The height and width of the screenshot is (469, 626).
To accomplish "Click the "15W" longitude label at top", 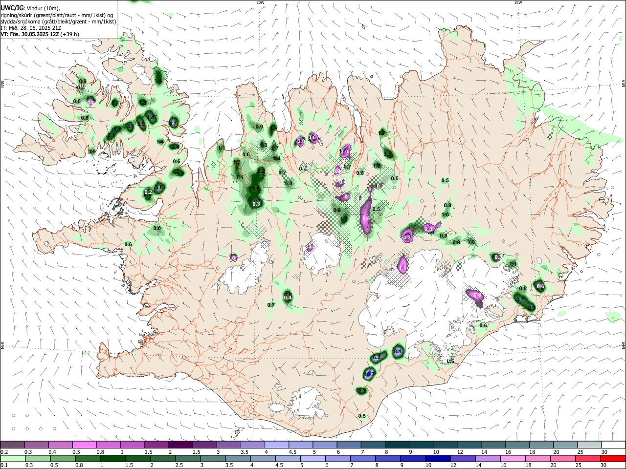I will point(518,2).
